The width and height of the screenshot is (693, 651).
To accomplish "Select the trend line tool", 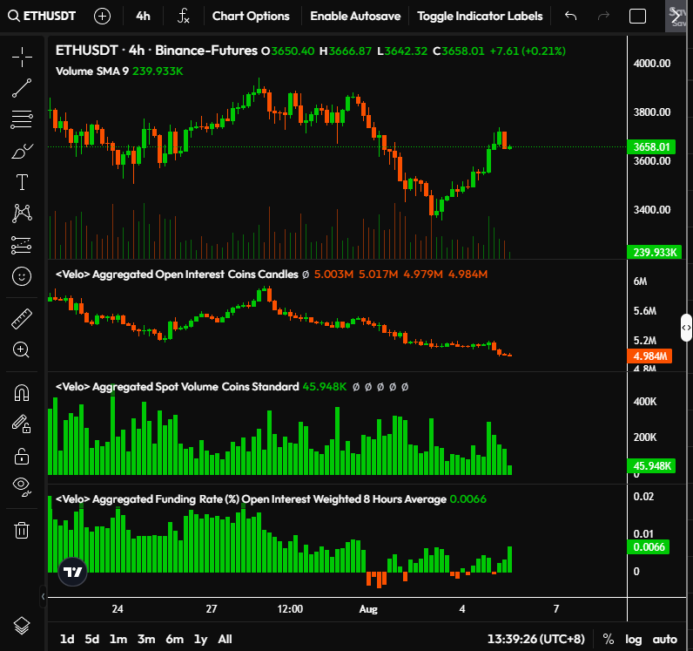I will 22,88.
